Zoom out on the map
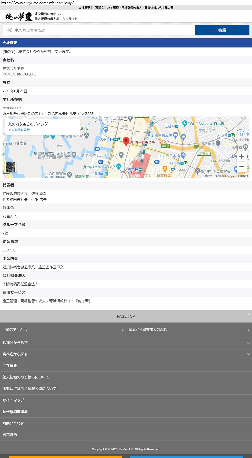 pyautogui.click(x=241, y=167)
